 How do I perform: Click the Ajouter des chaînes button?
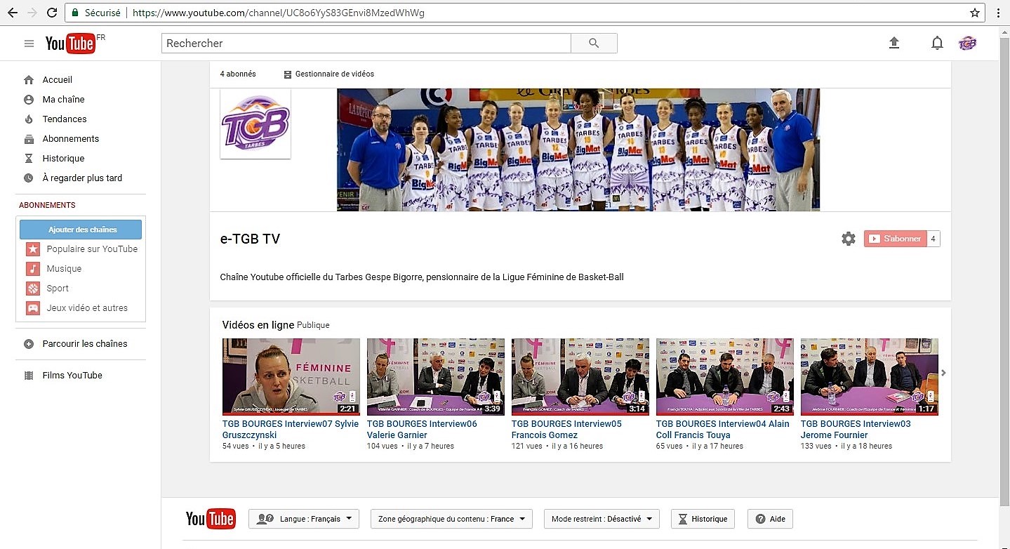[x=81, y=230]
